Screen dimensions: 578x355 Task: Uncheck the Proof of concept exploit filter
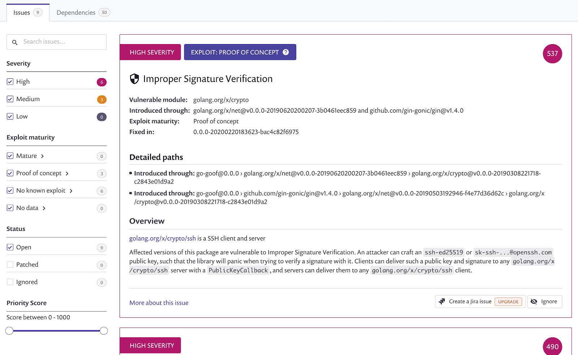(x=10, y=173)
